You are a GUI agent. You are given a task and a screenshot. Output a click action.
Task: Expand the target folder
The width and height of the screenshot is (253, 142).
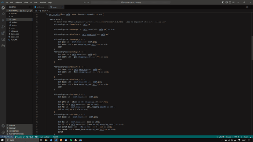13,28
